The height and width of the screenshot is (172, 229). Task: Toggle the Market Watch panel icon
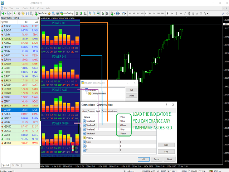click(15, 14)
